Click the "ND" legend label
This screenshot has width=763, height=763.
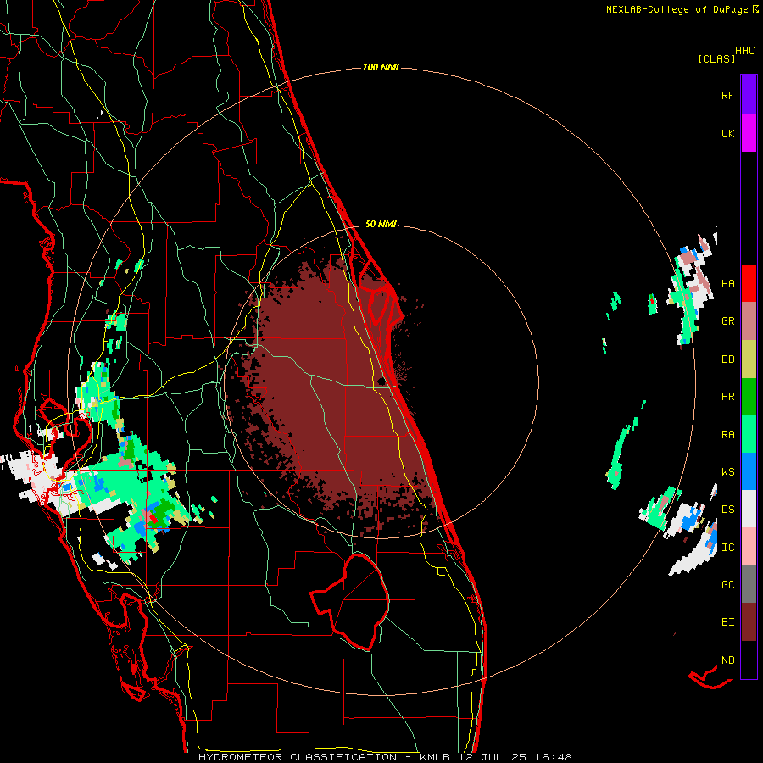pyautogui.click(x=727, y=660)
